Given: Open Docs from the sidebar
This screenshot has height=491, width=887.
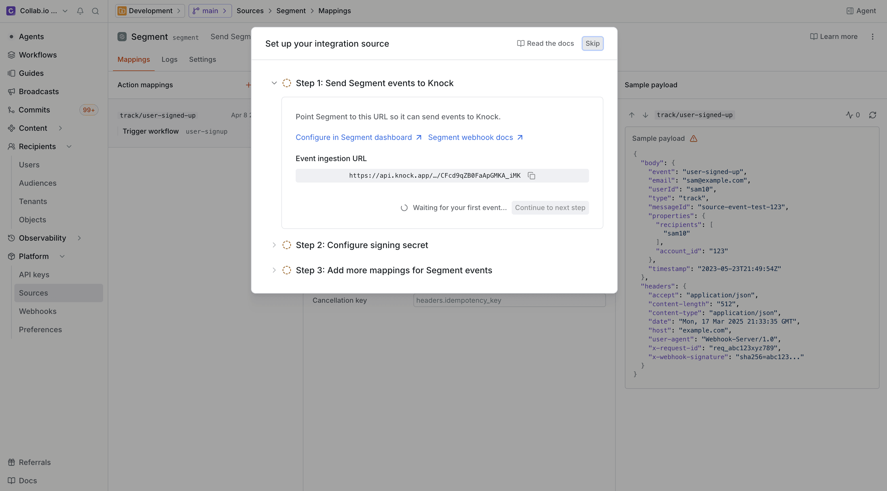Looking at the screenshot, I should tap(28, 480).
